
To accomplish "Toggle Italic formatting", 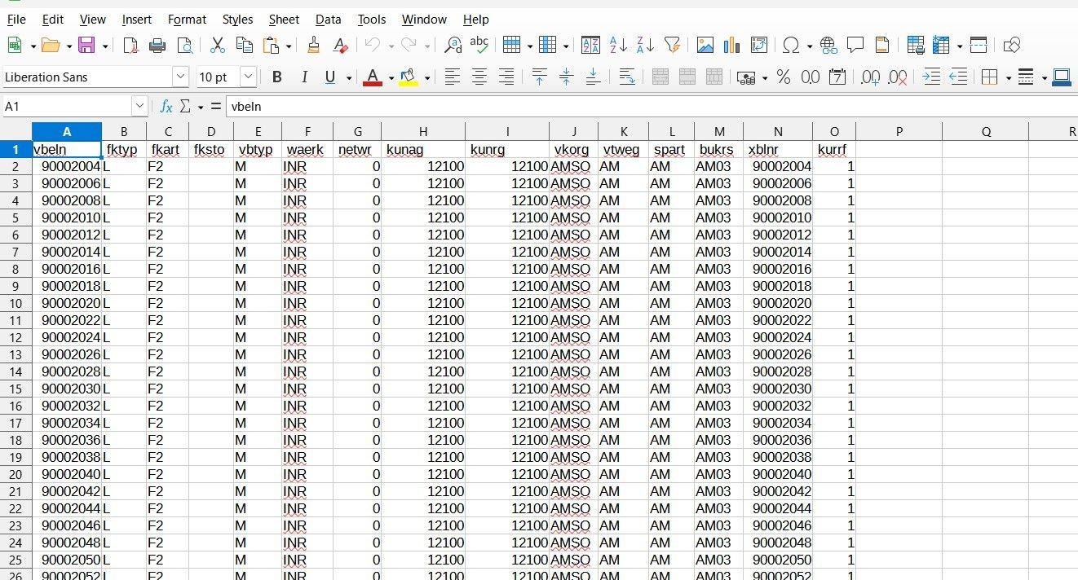I will [x=304, y=77].
